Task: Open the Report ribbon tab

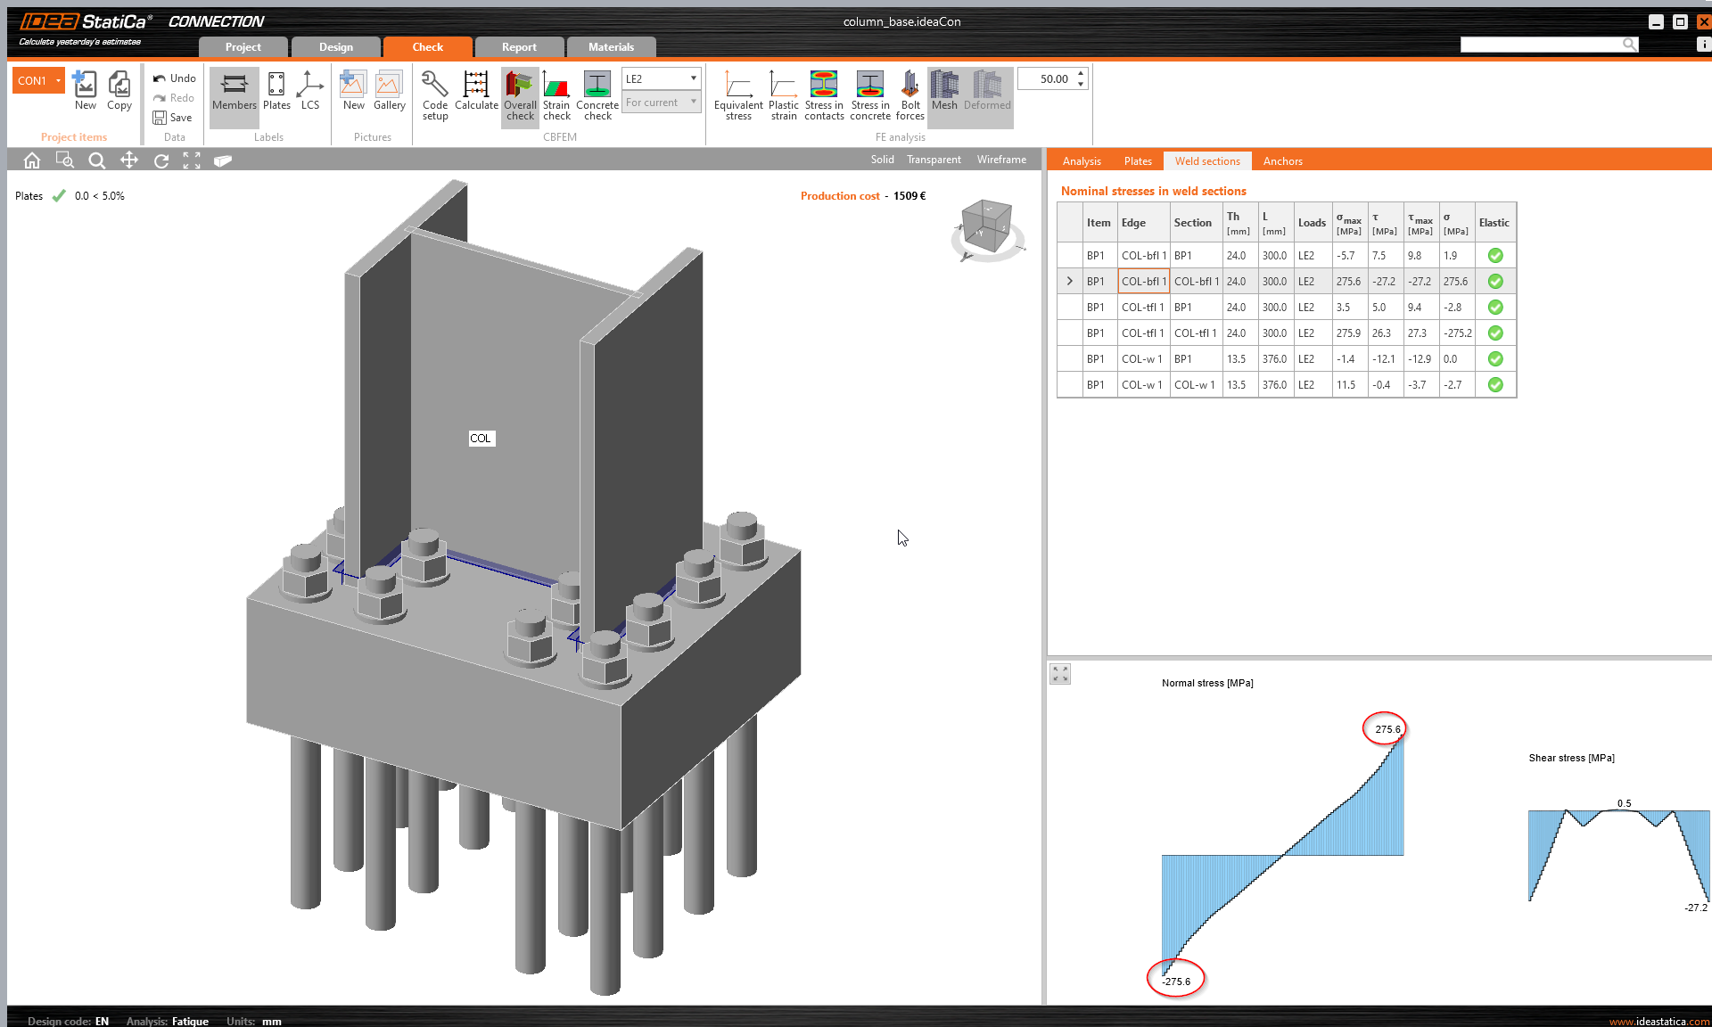Action: coord(518,47)
